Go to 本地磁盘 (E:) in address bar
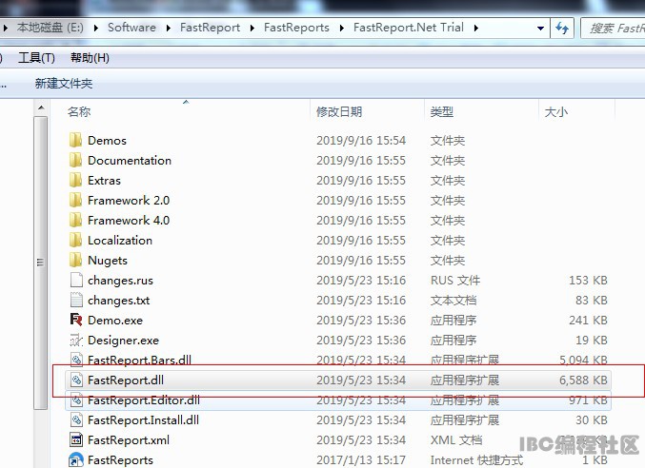645x468 pixels. pos(50,28)
